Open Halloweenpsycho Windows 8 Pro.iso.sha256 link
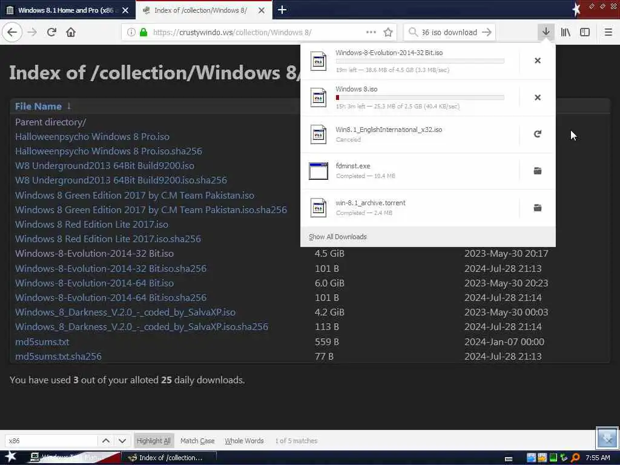This screenshot has height=465, width=620. tap(108, 151)
